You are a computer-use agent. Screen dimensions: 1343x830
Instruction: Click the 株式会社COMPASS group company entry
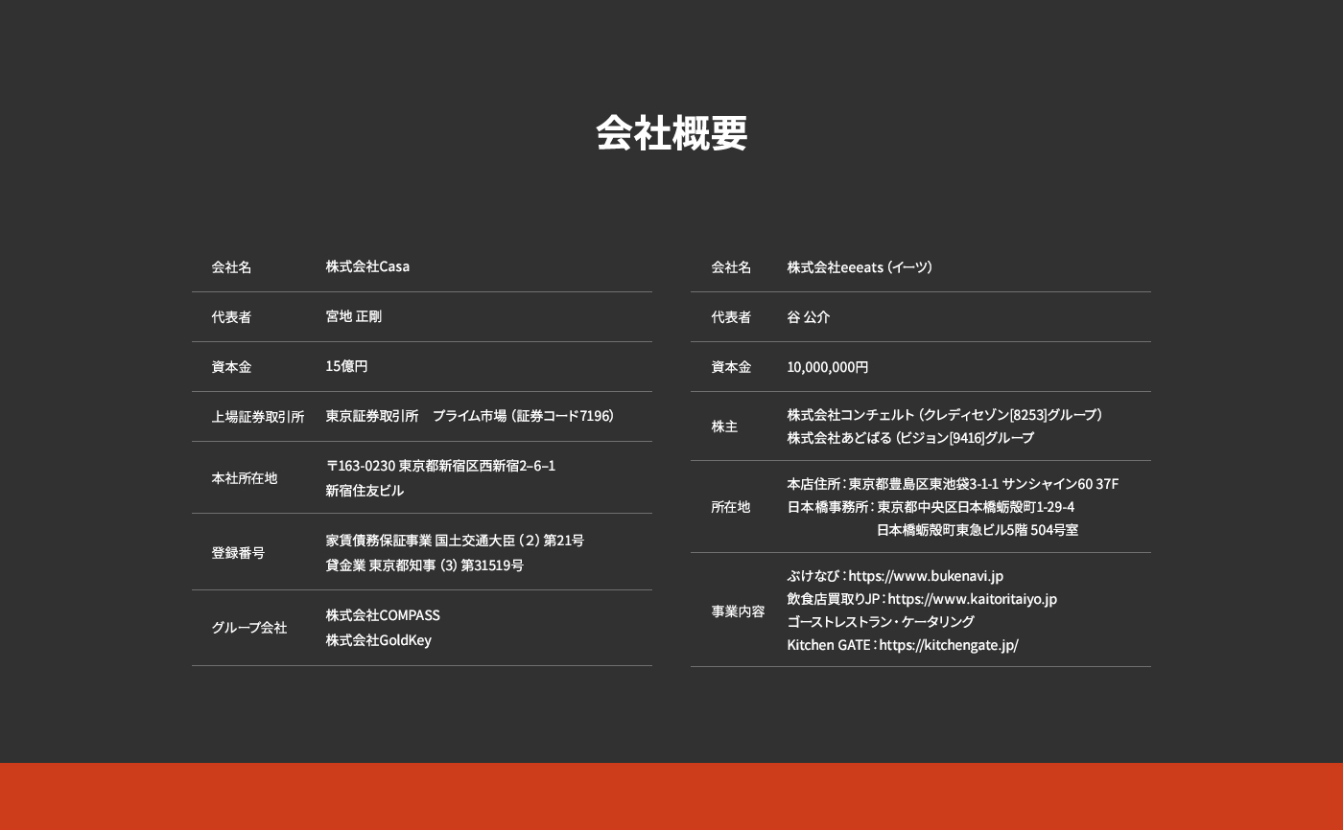click(383, 615)
